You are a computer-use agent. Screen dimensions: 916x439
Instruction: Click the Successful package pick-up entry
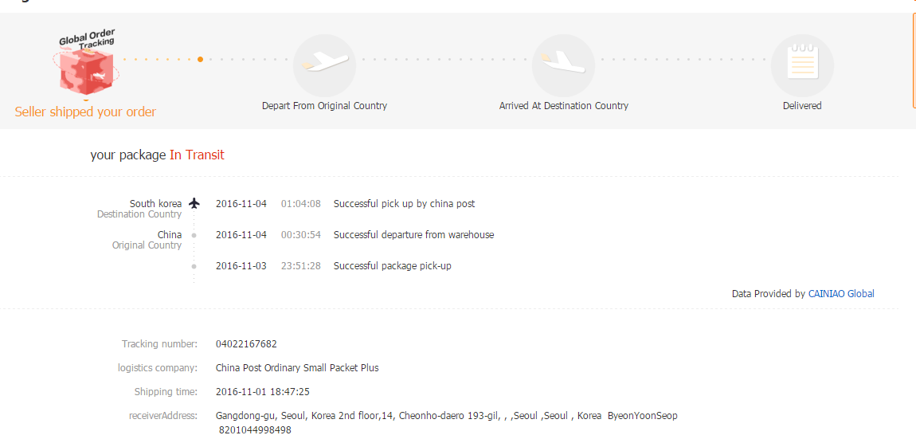pyautogui.click(x=392, y=266)
